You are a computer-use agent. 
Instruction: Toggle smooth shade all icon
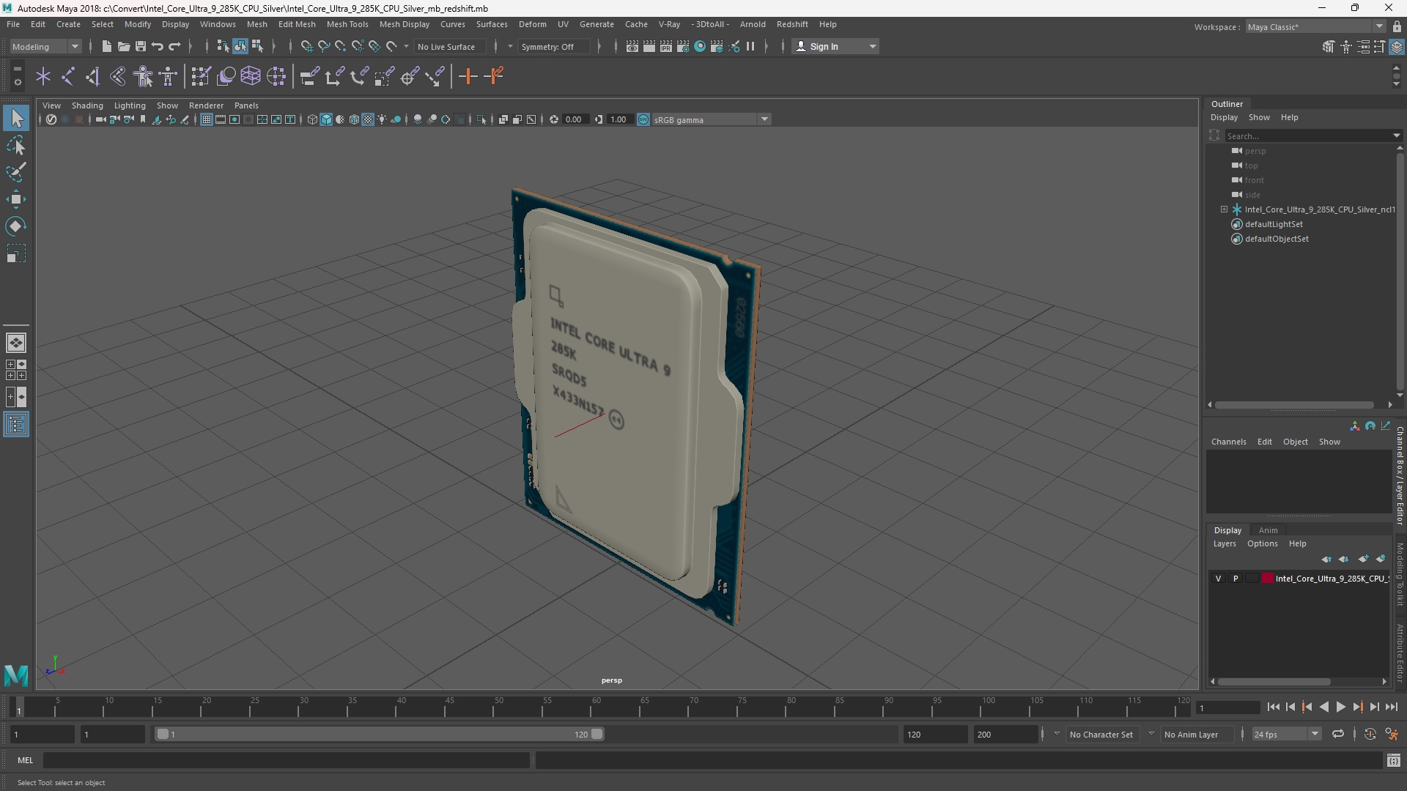pos(326,119)
